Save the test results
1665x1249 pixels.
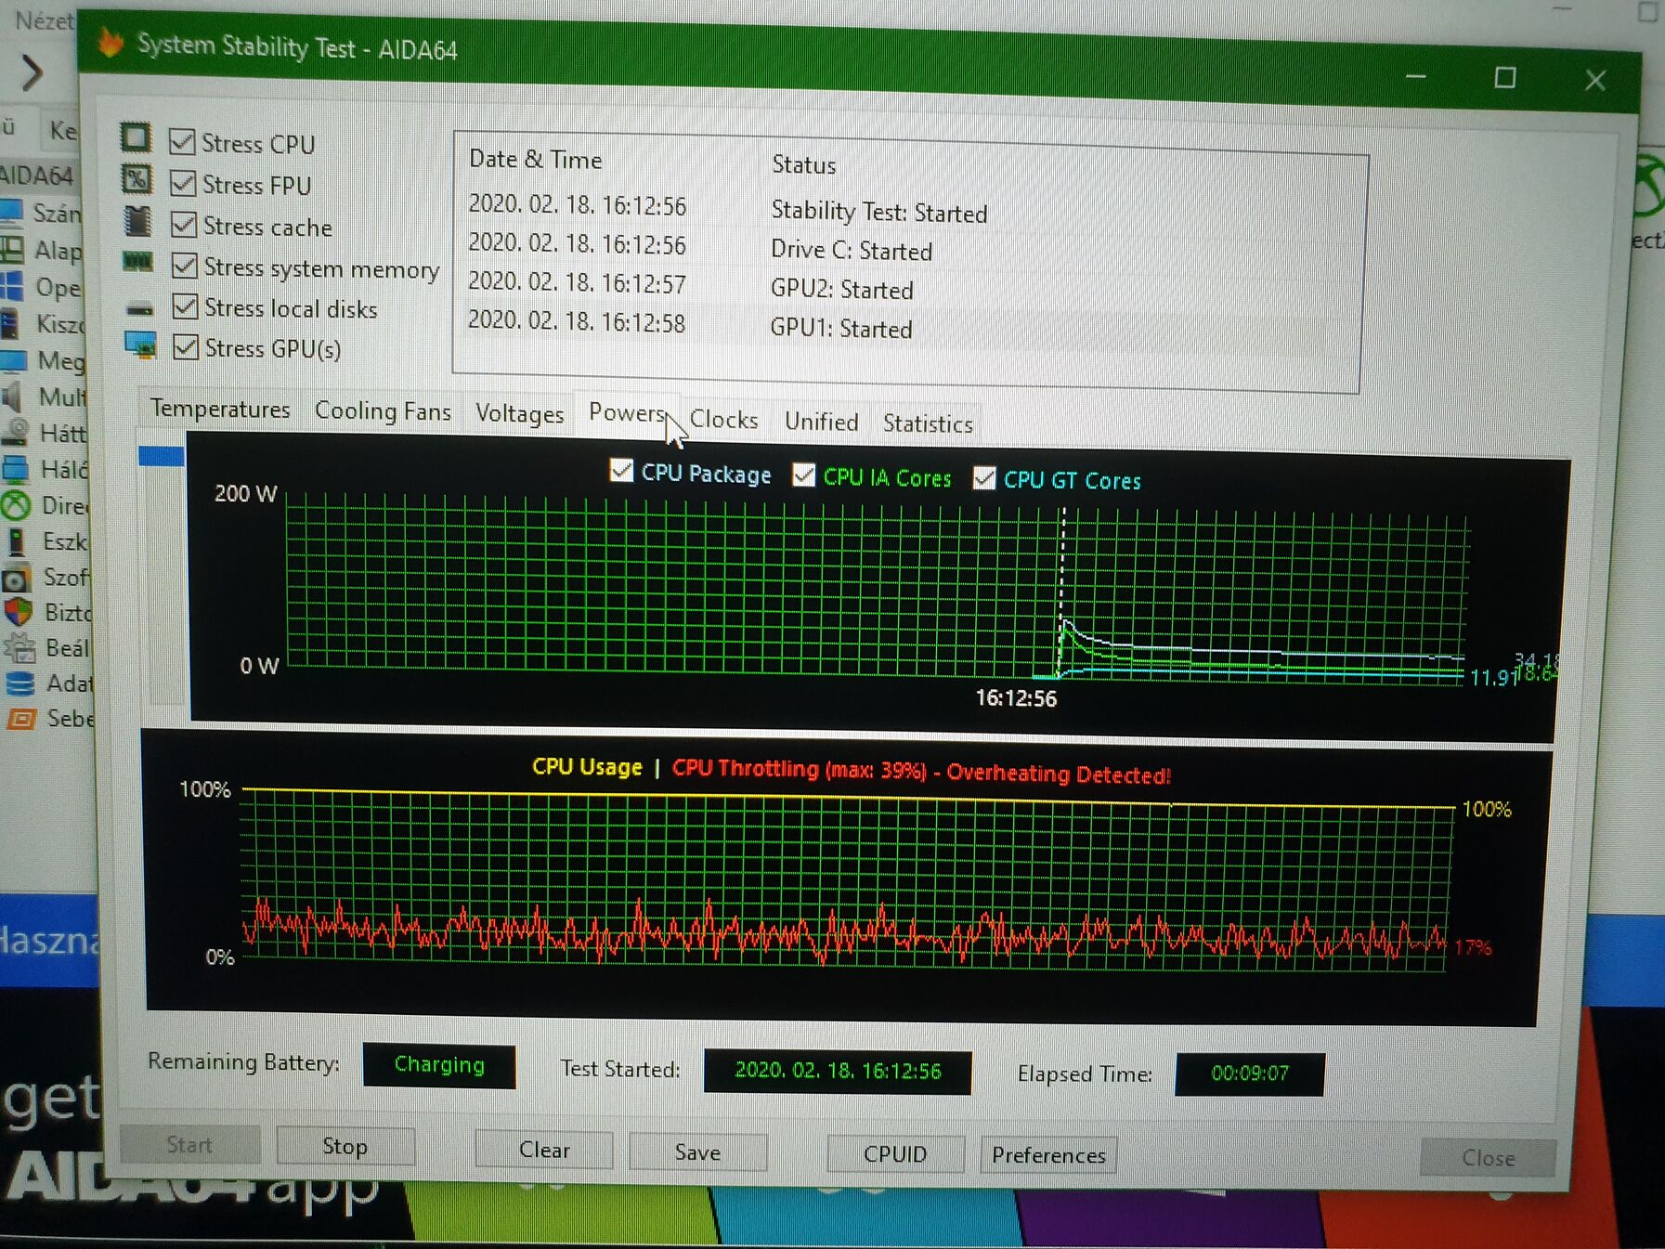coord(697,1152)
